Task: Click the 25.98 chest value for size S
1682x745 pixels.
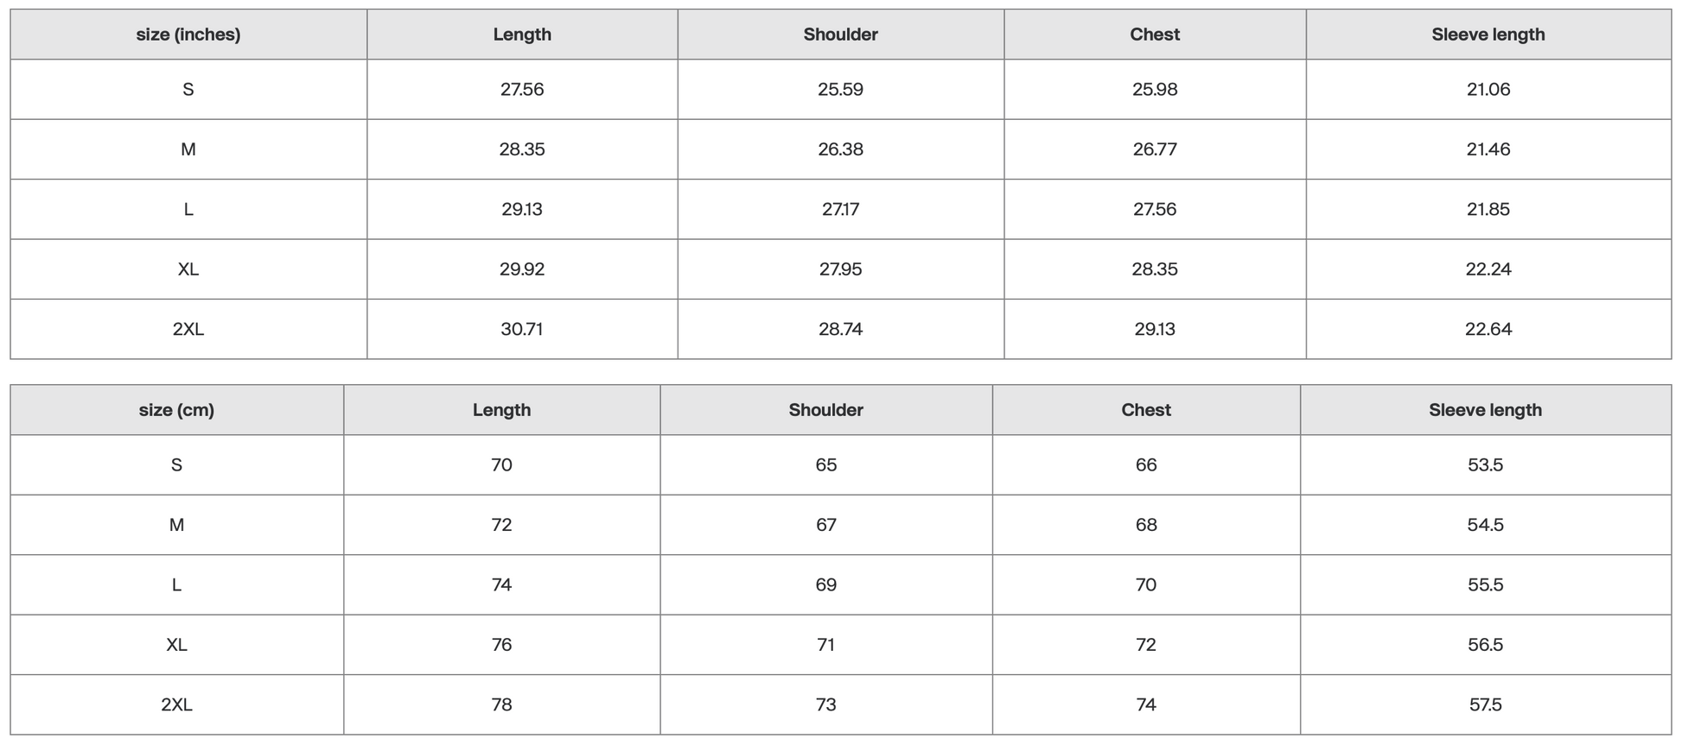Action: coord(1154,90)
